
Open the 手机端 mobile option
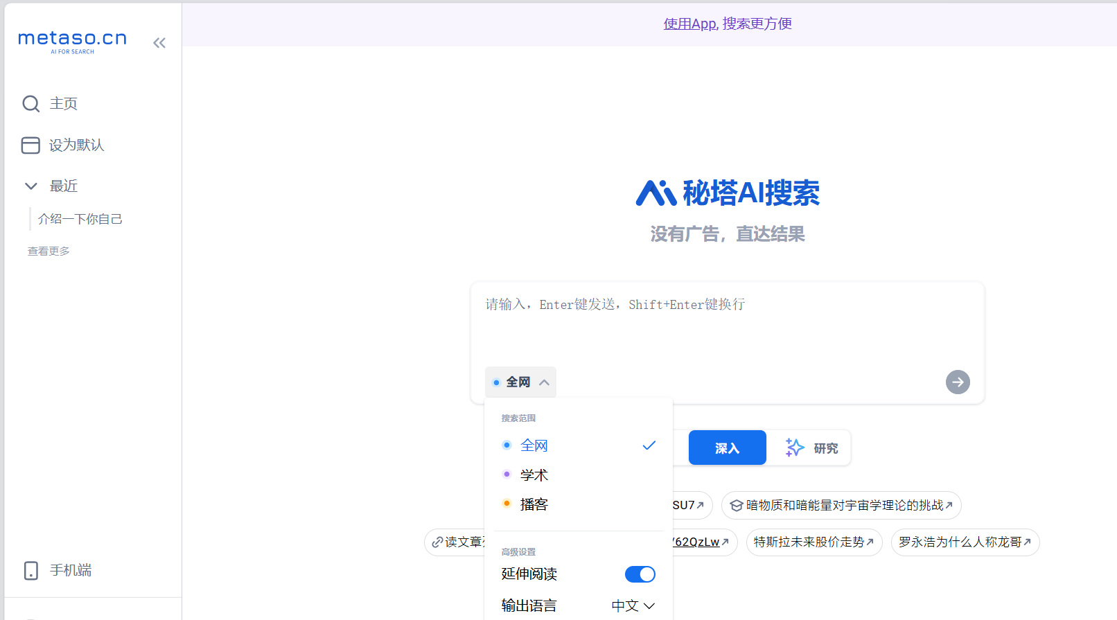58,570
